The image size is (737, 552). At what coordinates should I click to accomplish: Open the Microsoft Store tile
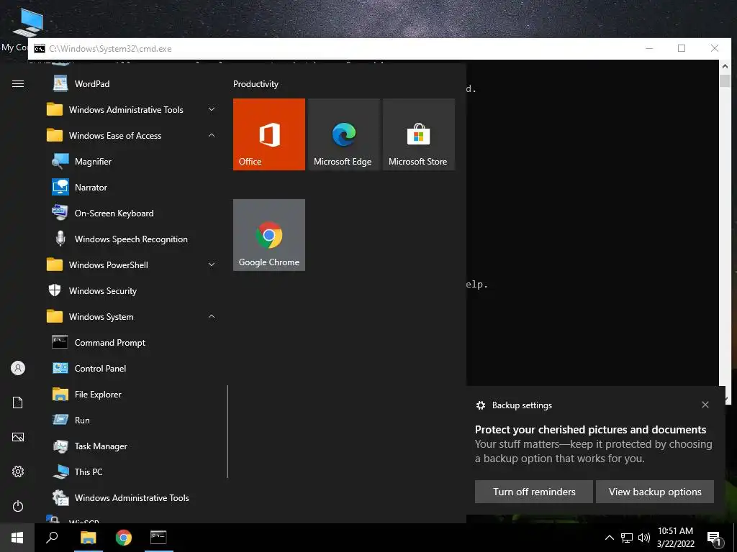click(x=419, y=134)
